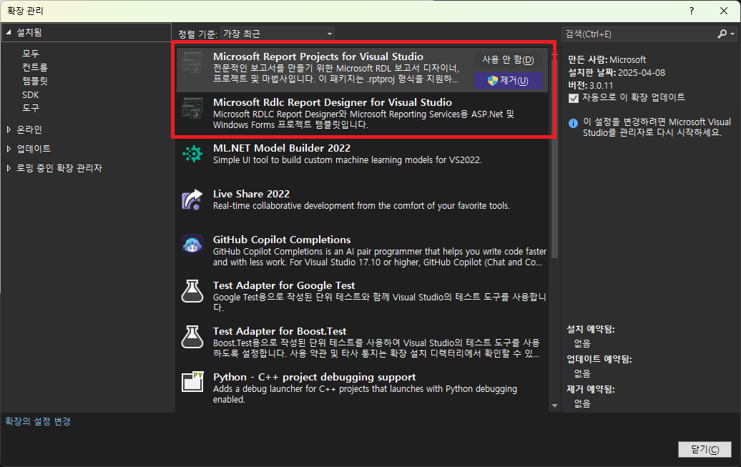Select the Live Share 2022 title

[x=252, y=194]
